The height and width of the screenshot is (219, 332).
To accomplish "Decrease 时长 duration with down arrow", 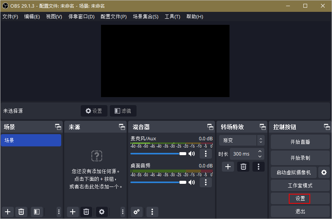I will point(260,157).
